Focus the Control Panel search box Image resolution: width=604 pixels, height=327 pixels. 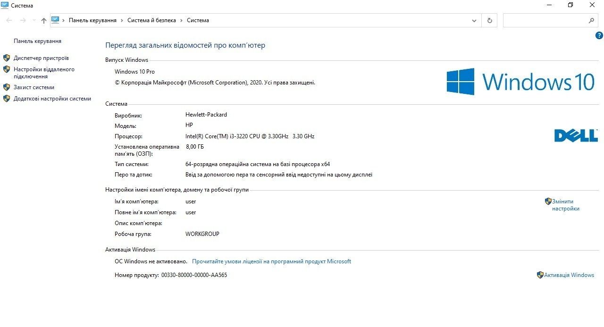(550, 20)
